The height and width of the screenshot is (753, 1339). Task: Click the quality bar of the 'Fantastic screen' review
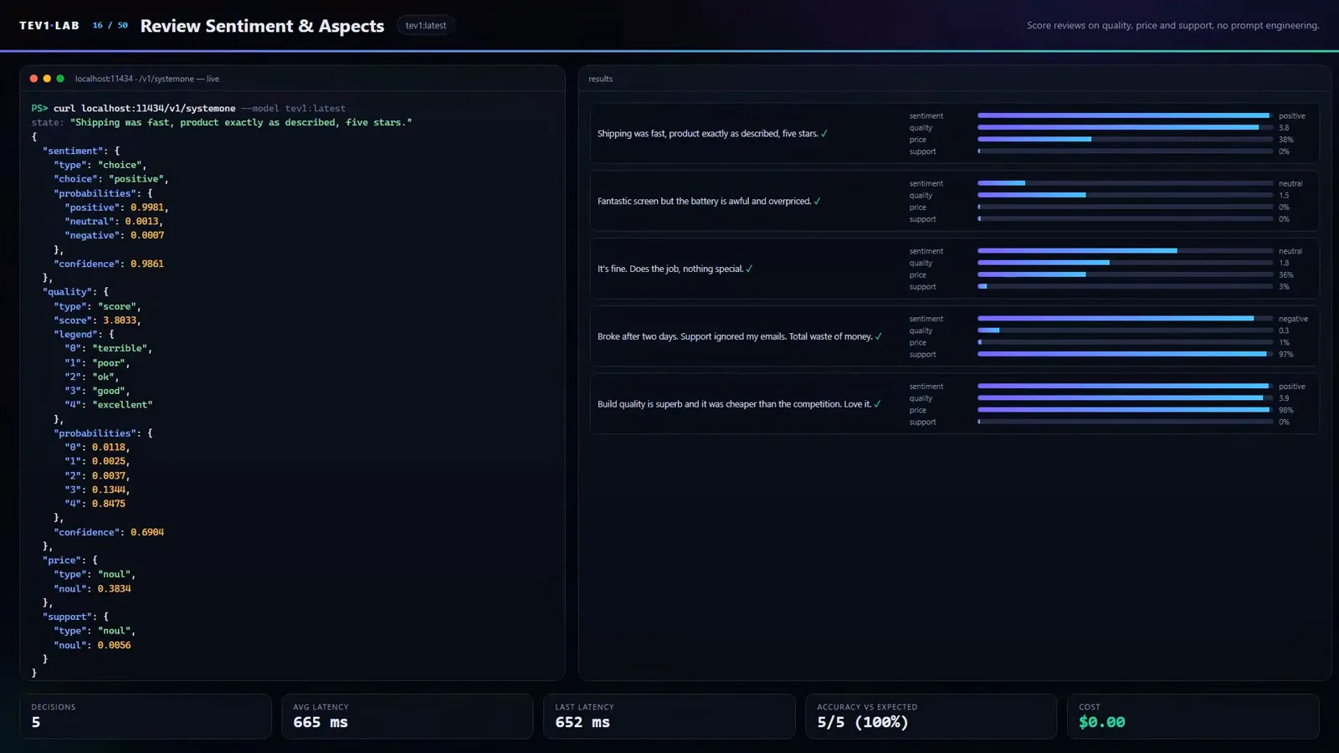[x=1125, y=195]
